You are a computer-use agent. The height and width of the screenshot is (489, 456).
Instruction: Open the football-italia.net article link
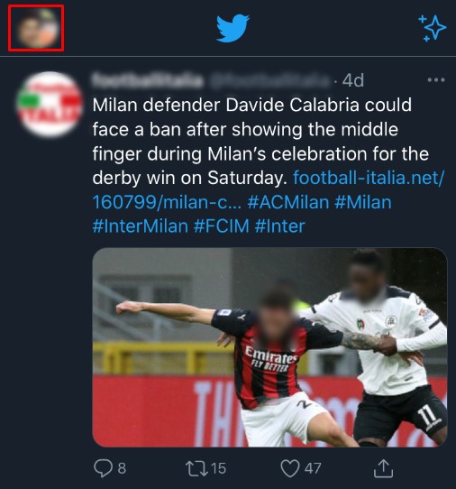click(x=269, y=190)
